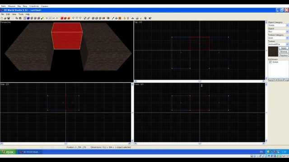
Task: Click the red cube in Perspective view
Action: (x=67, y=36)
